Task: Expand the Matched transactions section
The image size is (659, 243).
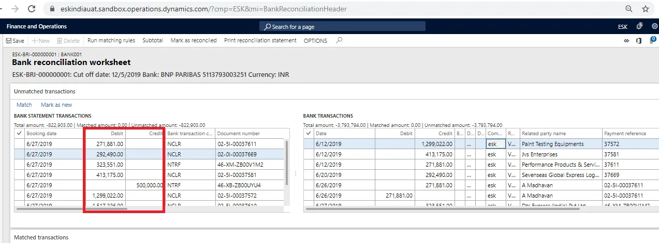Action: [x=41, y=237]
